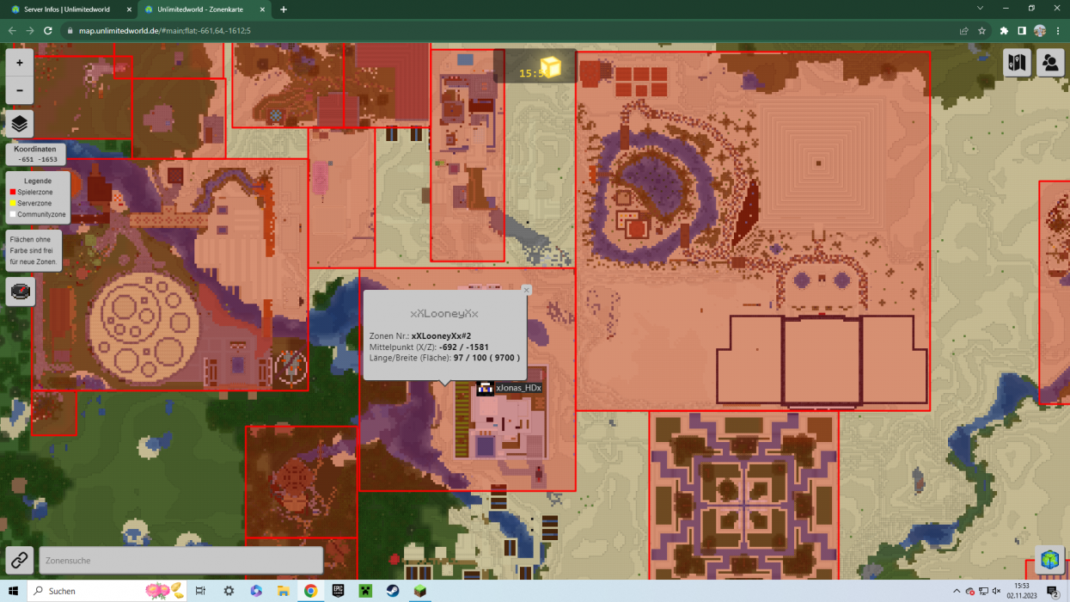1070x602 pixels.
Task: Close the xXLooneyXx zone popup
Action: click(x=527, y=290)
